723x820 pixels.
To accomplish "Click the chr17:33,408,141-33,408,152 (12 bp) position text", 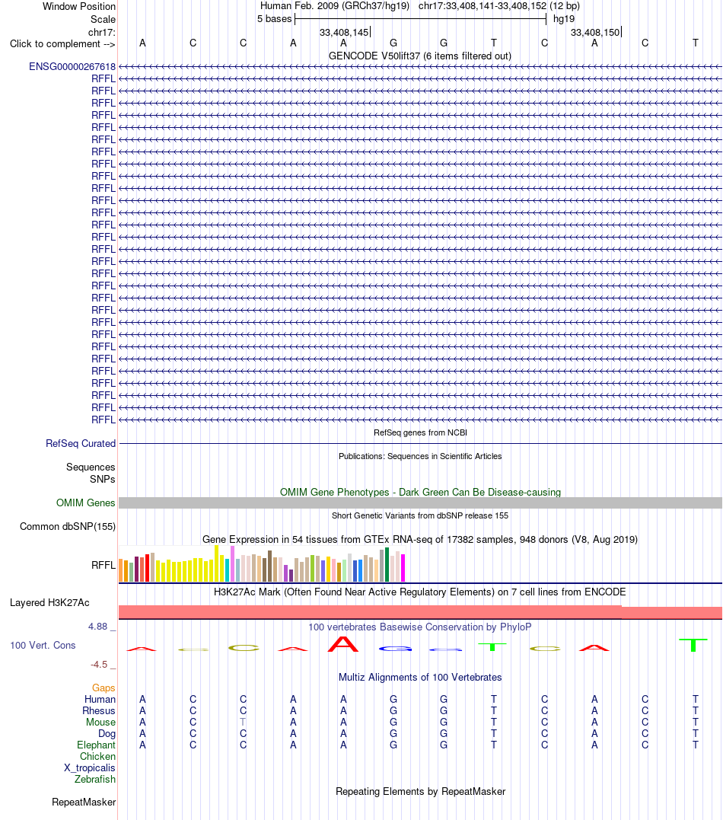I will (498, 6).
